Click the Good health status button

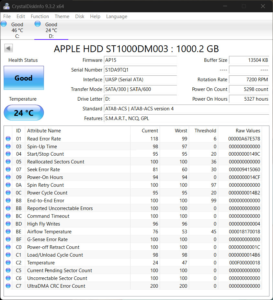coord(24,78)
